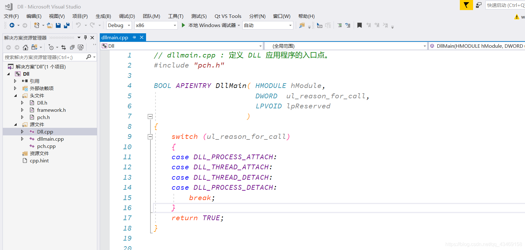
Task: Open the 生成(B) menu
Action: (103, 16)
